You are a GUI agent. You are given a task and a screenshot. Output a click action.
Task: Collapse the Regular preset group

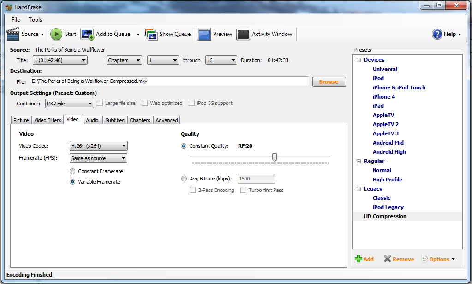pyautogui.click(x=358, y=161)
